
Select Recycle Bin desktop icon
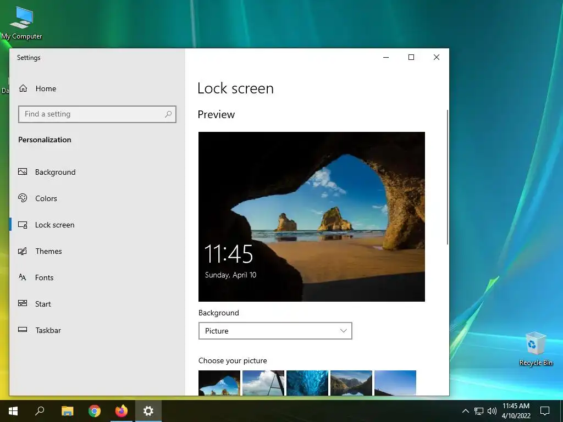536,349
